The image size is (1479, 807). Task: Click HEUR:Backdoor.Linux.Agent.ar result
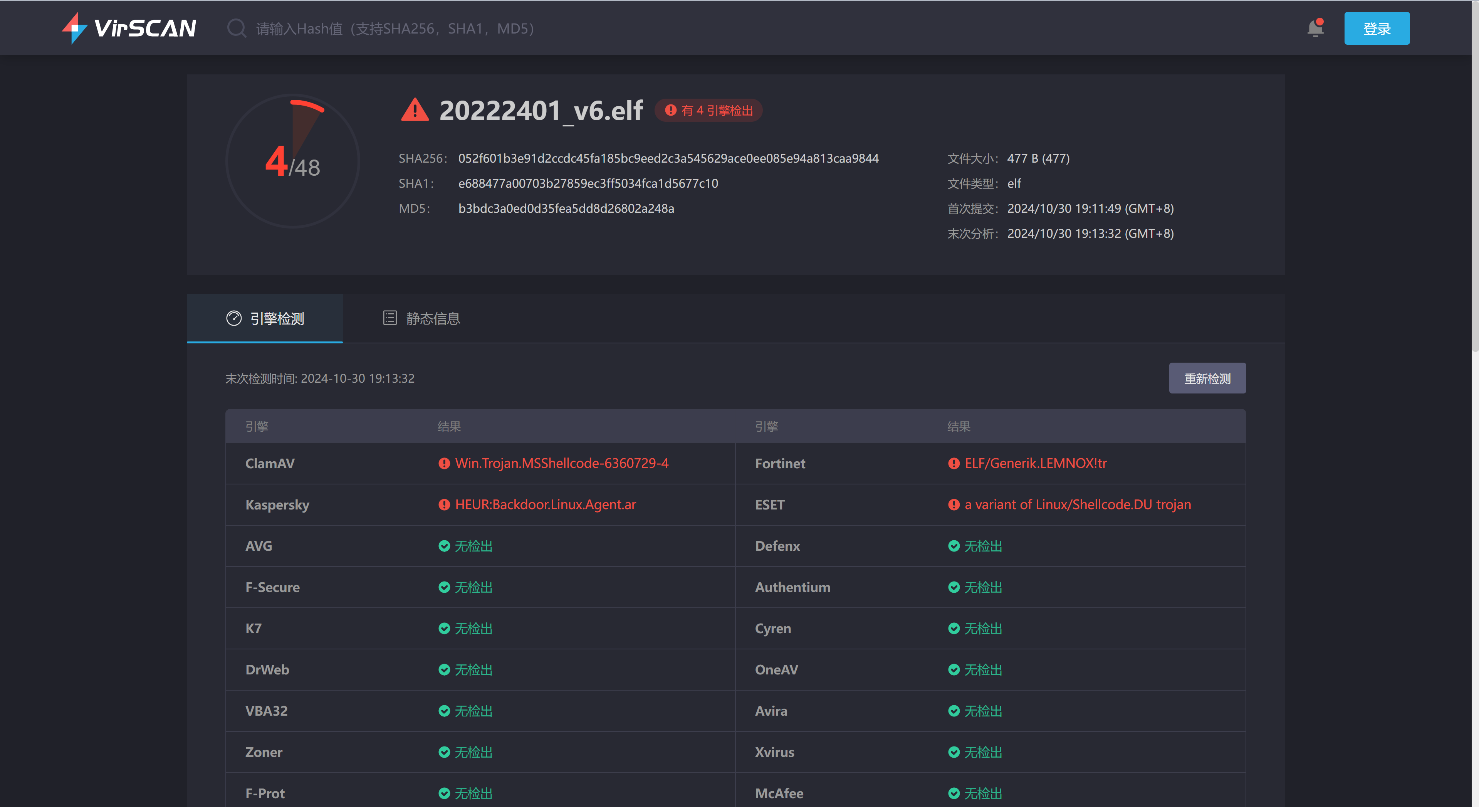[546, 505]
